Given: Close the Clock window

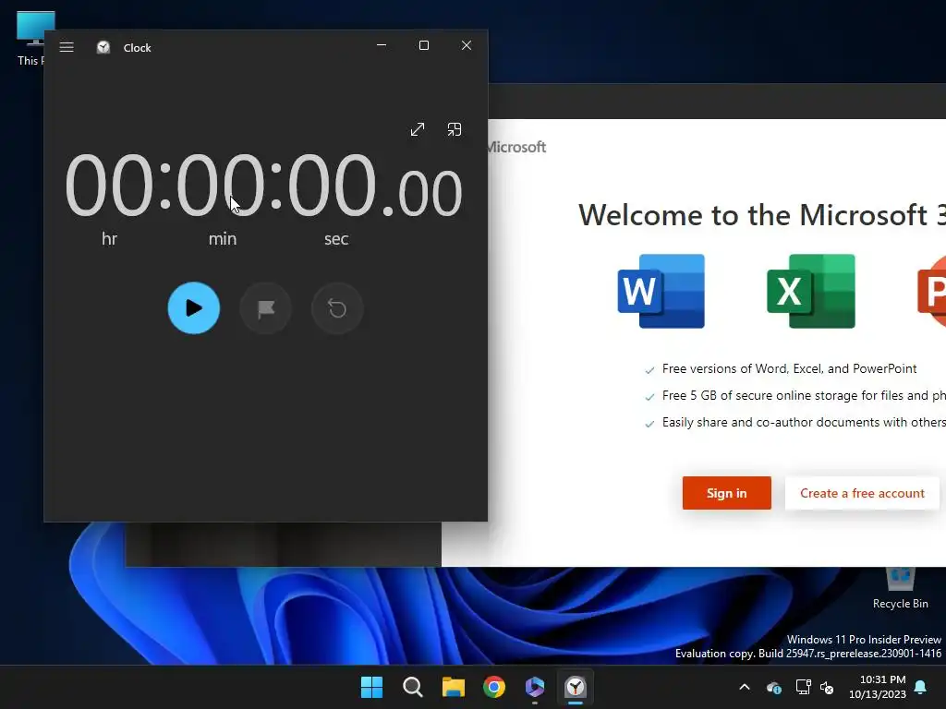Looking at the screenshot, I should point(467,45).
